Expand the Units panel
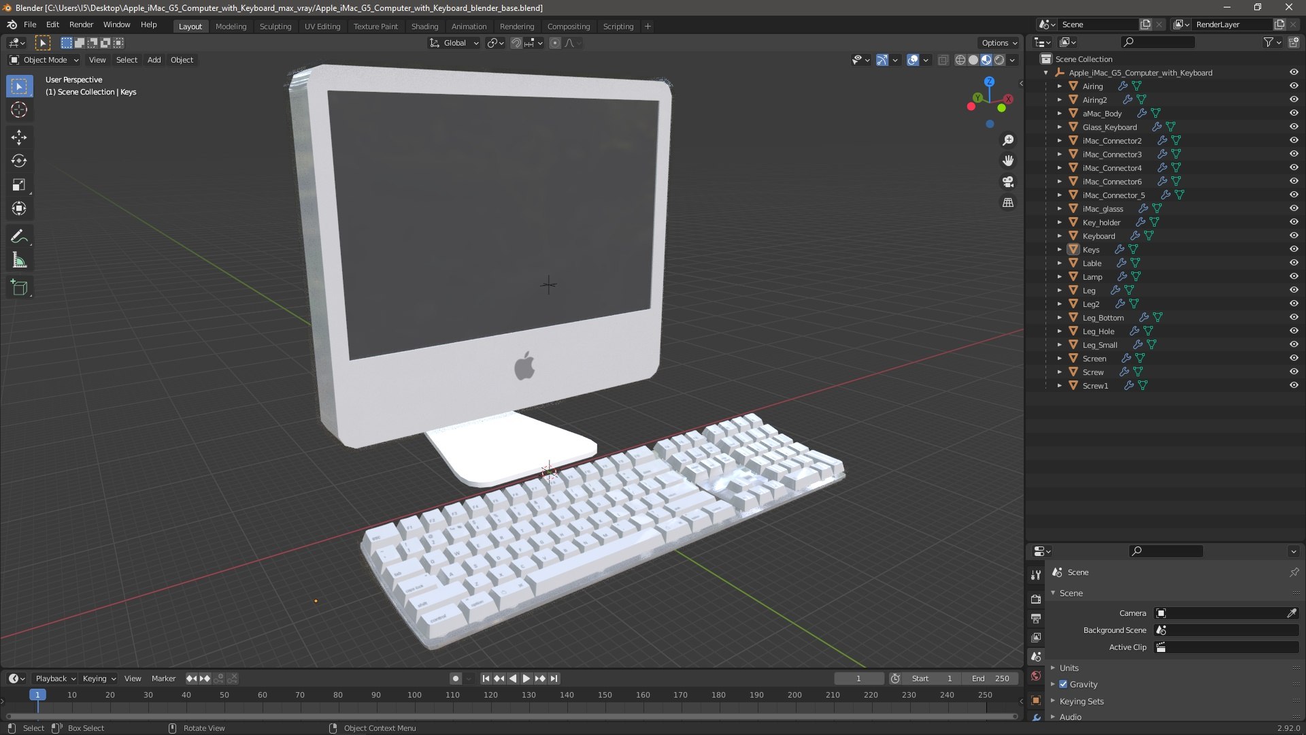 (x=1069, y=668)
